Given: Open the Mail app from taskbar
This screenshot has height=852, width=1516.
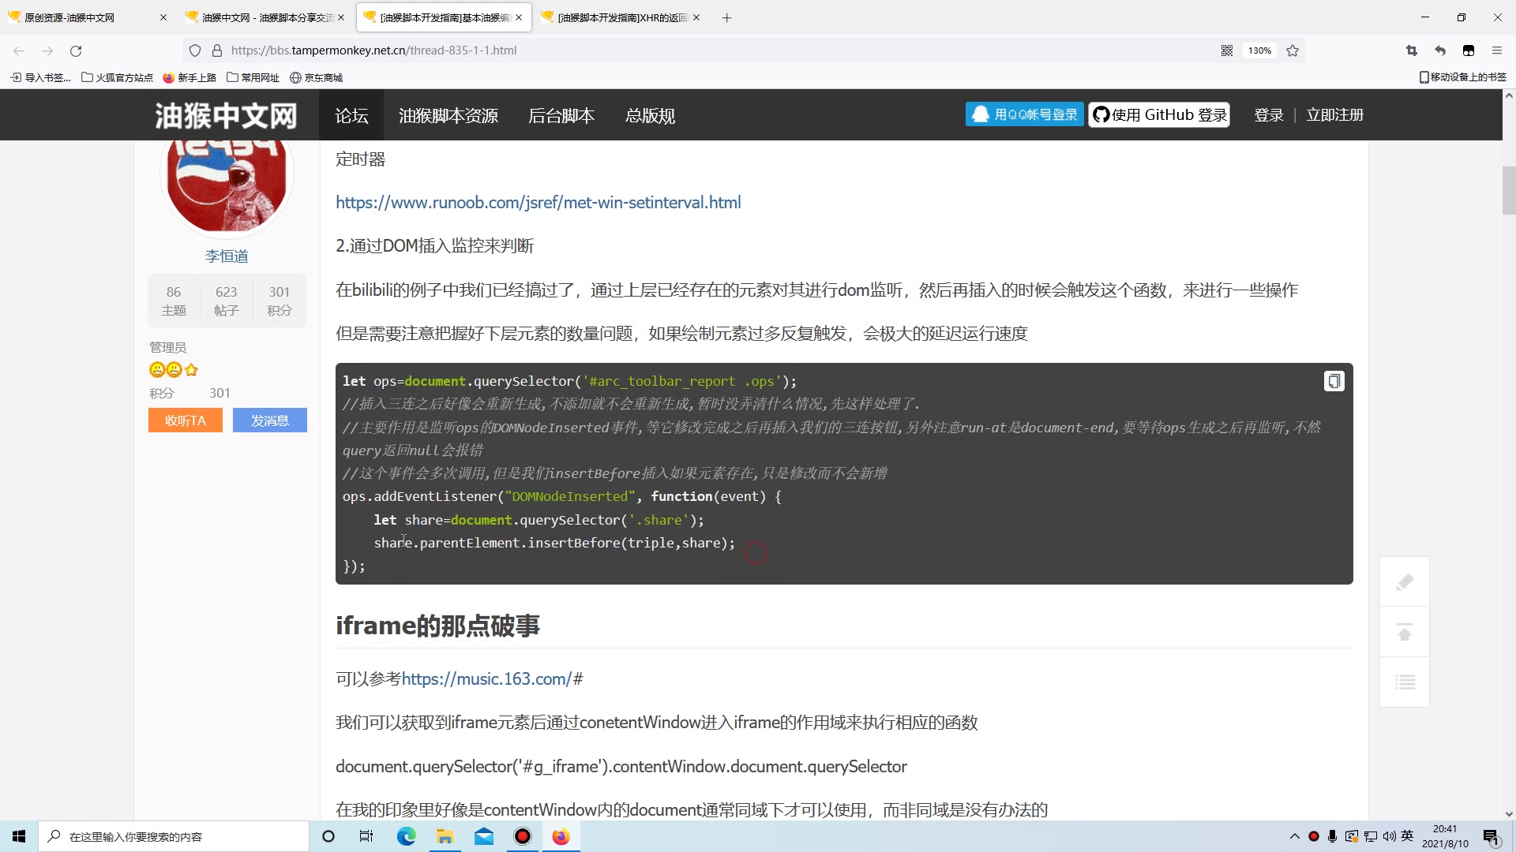Looking at the screenshot, I should point(484,836).
